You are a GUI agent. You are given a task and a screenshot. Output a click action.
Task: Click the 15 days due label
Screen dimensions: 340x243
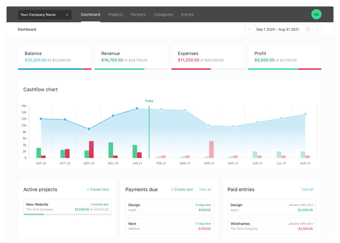tap(203, 205)
